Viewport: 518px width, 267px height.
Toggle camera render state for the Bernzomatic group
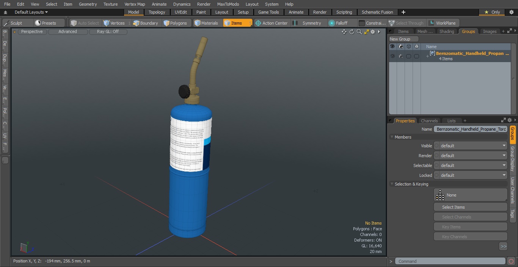point(400,56)
